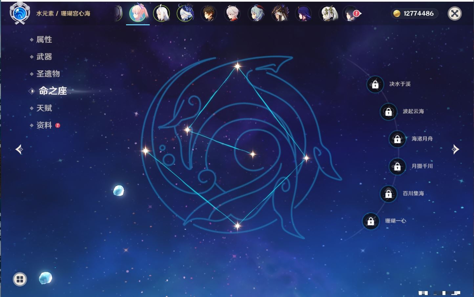Click the lock icon beside 海渚月舟
474x297 pixels.
tap(397, 139)
